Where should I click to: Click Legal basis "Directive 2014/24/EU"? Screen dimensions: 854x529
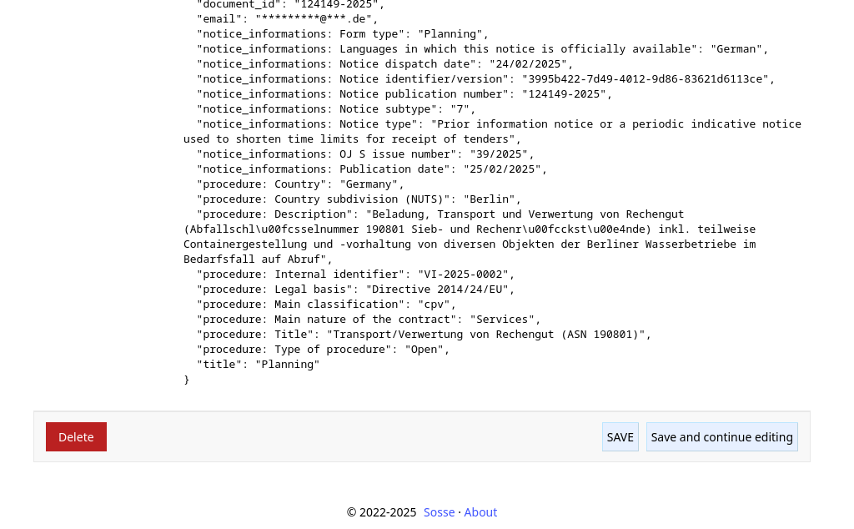click(x=437, y=290)
